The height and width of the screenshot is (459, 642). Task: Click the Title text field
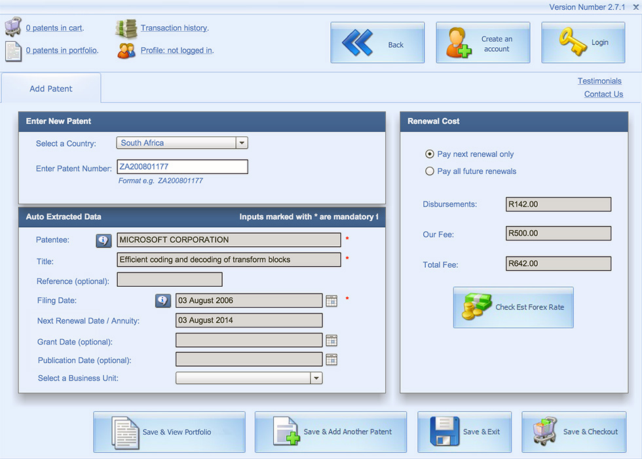point(229,260)
